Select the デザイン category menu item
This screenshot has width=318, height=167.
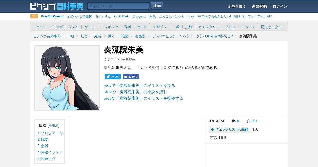tap(160, 27)
